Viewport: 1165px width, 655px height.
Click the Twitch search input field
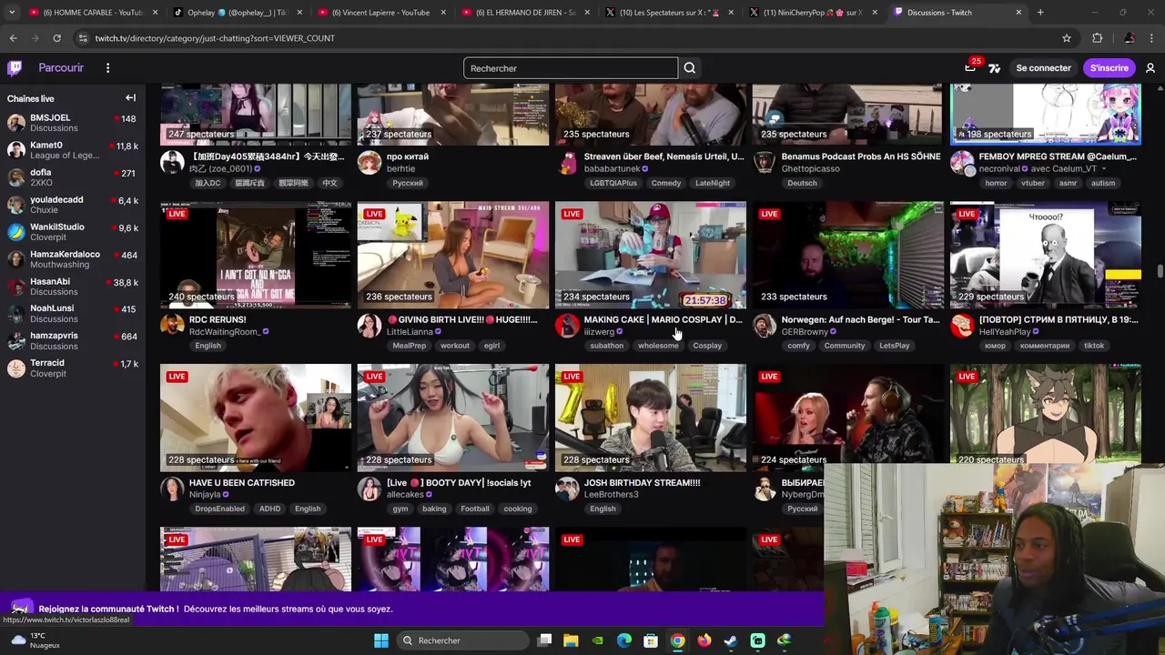pos(571,68)
